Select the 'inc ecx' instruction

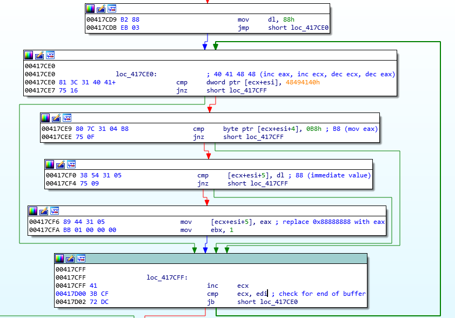coord(228,286)
